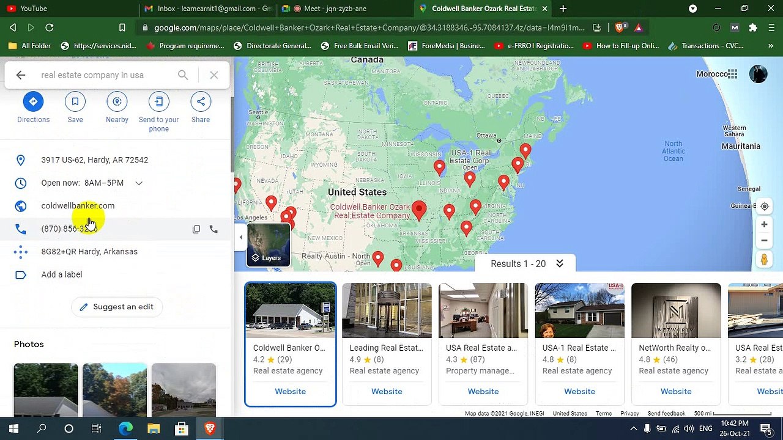
Task: Click the Send feedback link on the map
Action: (666, 414)
